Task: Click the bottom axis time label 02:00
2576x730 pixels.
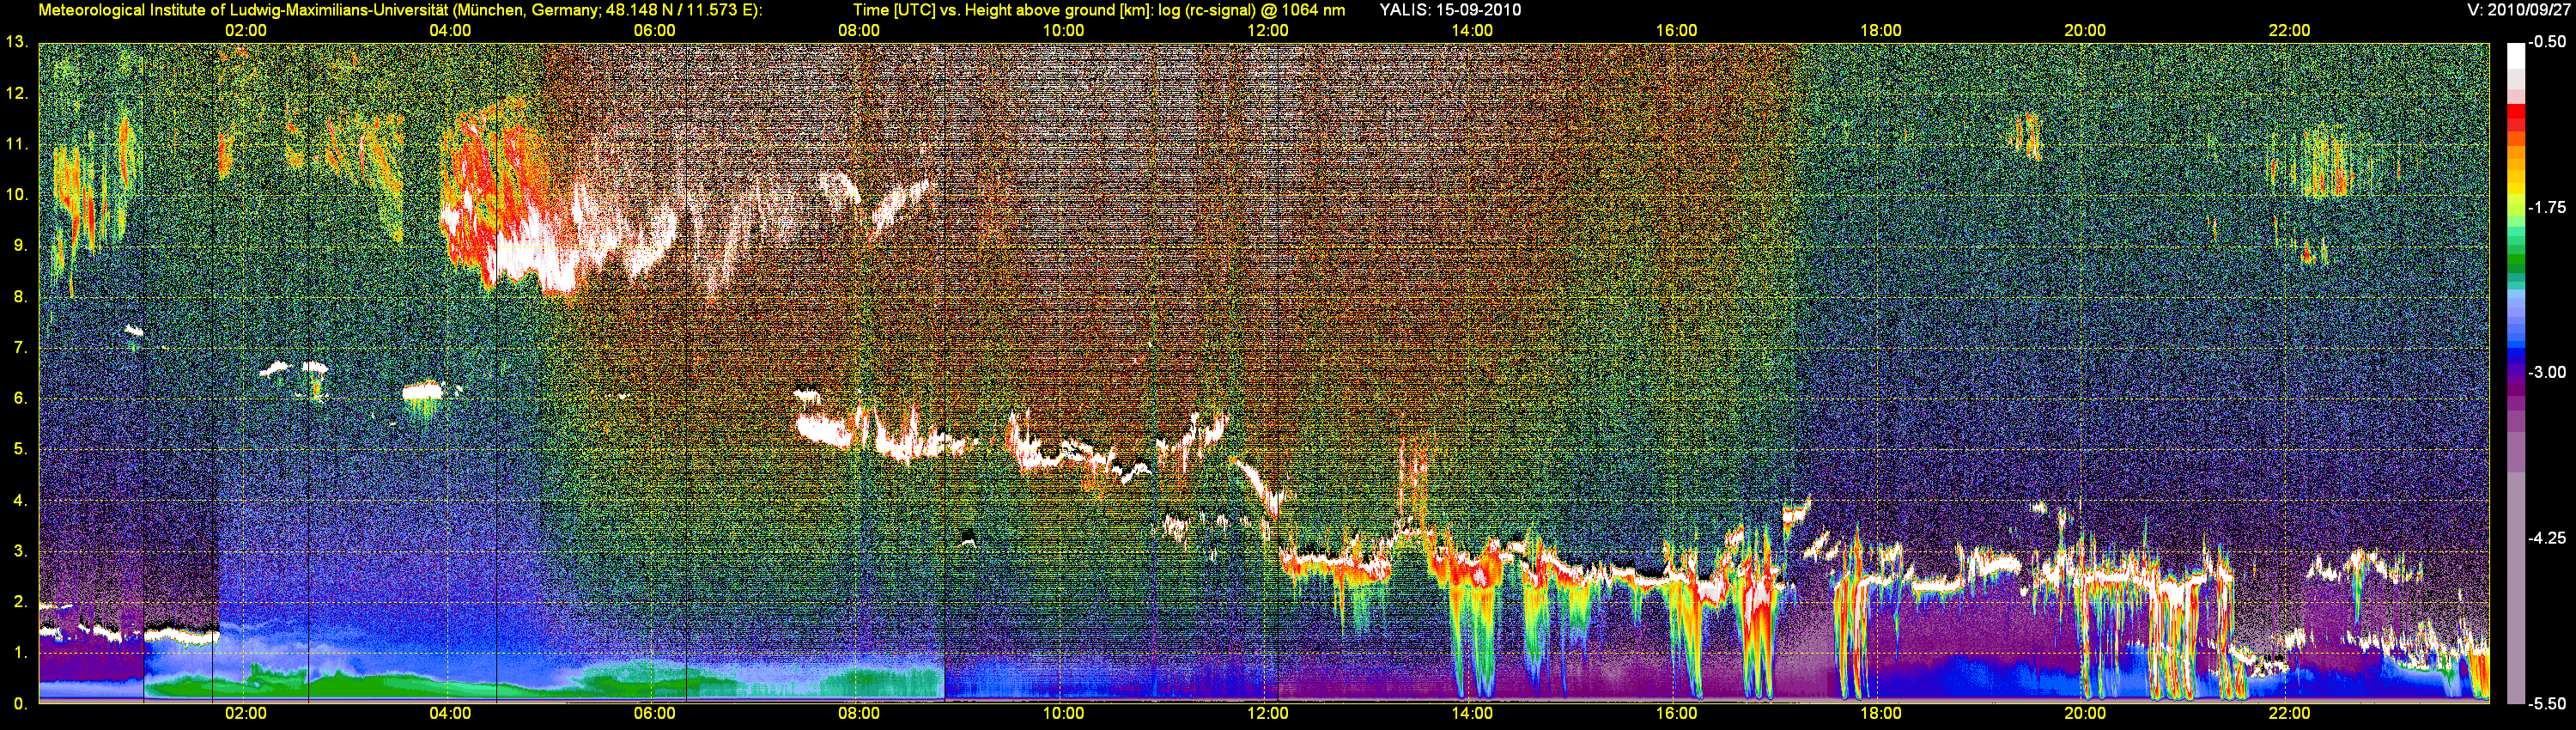Action: tap(246, 714)
